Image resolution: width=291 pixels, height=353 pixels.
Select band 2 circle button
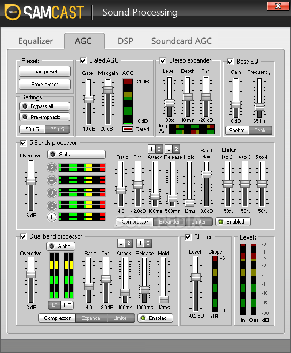[51, 205]
